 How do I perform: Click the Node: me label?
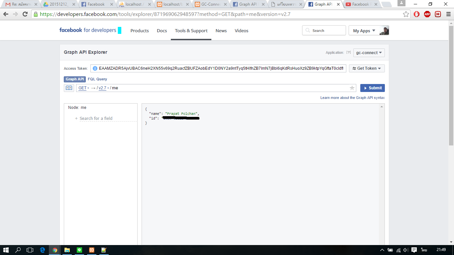tap(77, 108)
